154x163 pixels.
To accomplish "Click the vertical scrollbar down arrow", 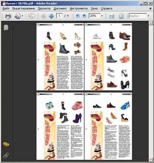I will [150, 160].
